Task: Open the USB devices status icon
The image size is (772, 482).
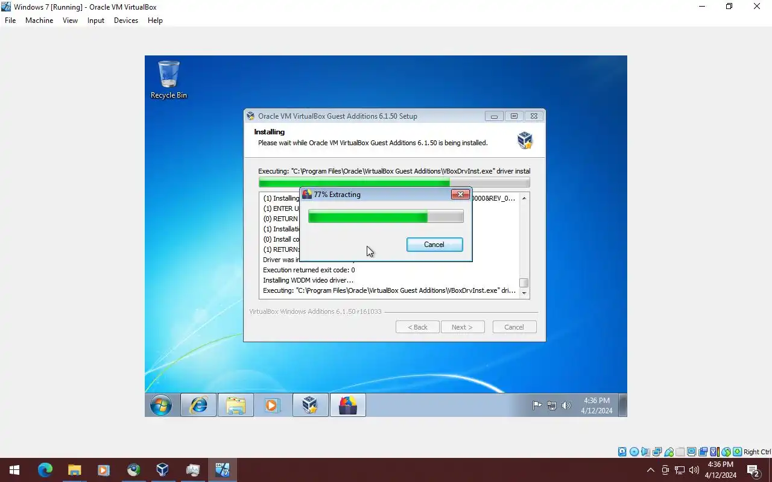Action: click(668, 452)
